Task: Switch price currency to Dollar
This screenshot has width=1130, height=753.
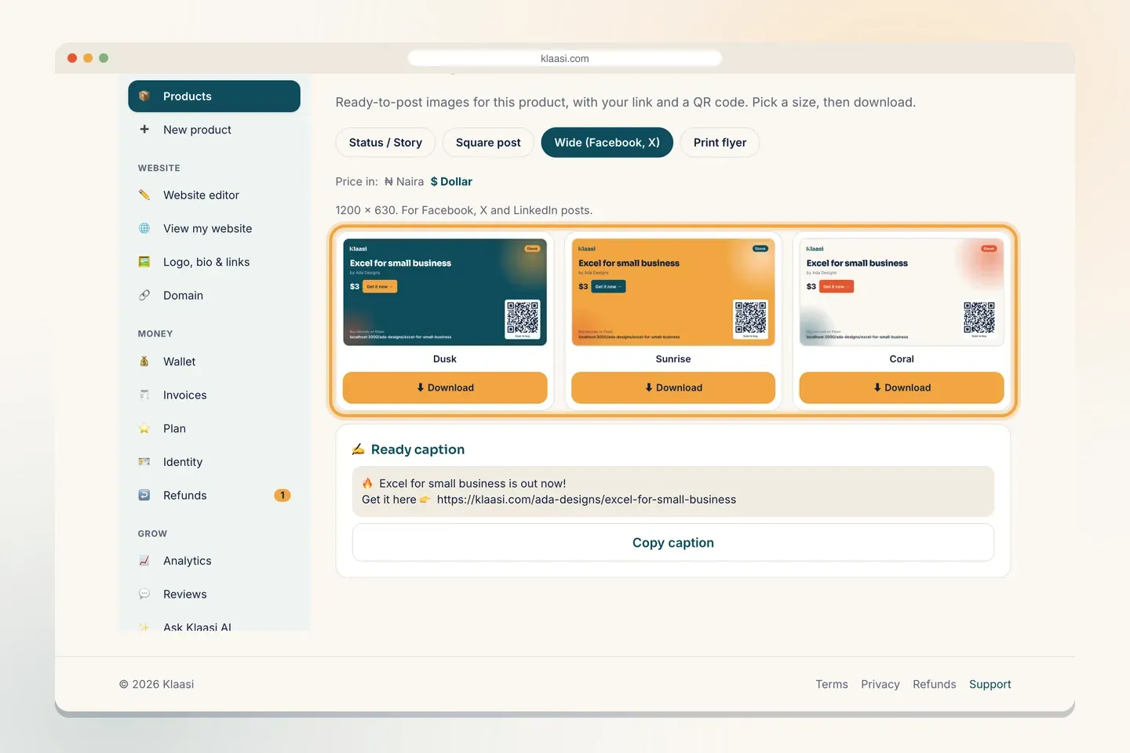Action: click(451, 181)
